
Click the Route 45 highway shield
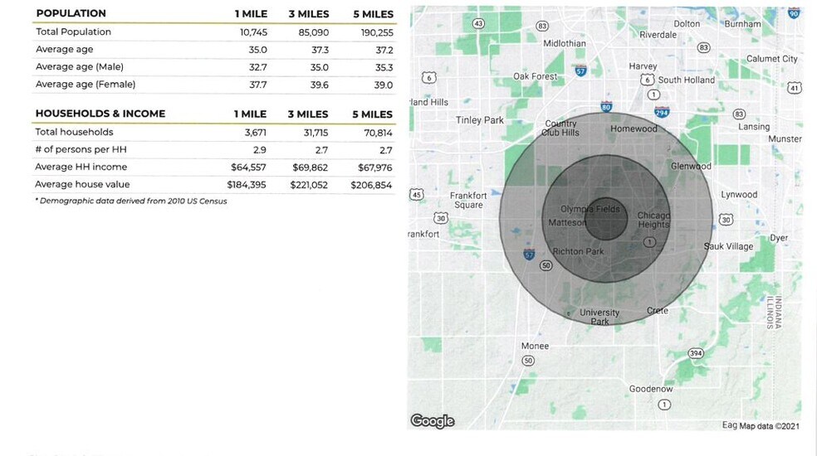pyautogui.click(x=417, y=194)
